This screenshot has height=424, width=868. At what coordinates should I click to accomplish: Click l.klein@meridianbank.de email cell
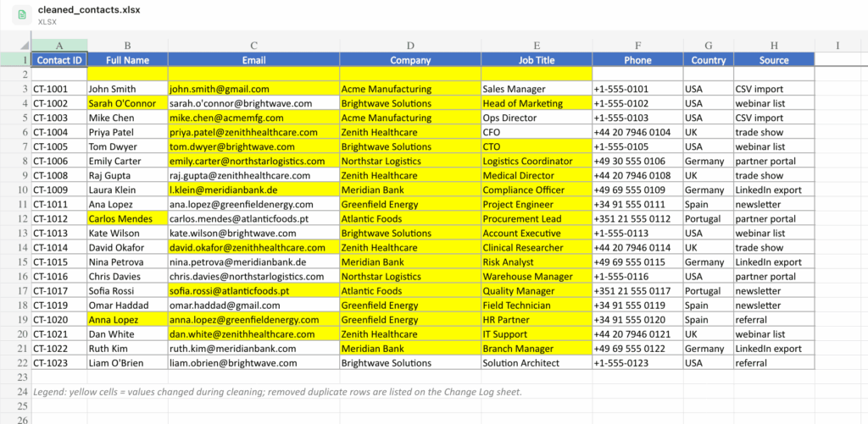point(254,190)
